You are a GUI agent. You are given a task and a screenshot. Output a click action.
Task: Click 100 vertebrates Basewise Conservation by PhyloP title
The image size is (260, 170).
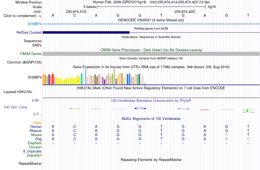[x=151, y=100]
